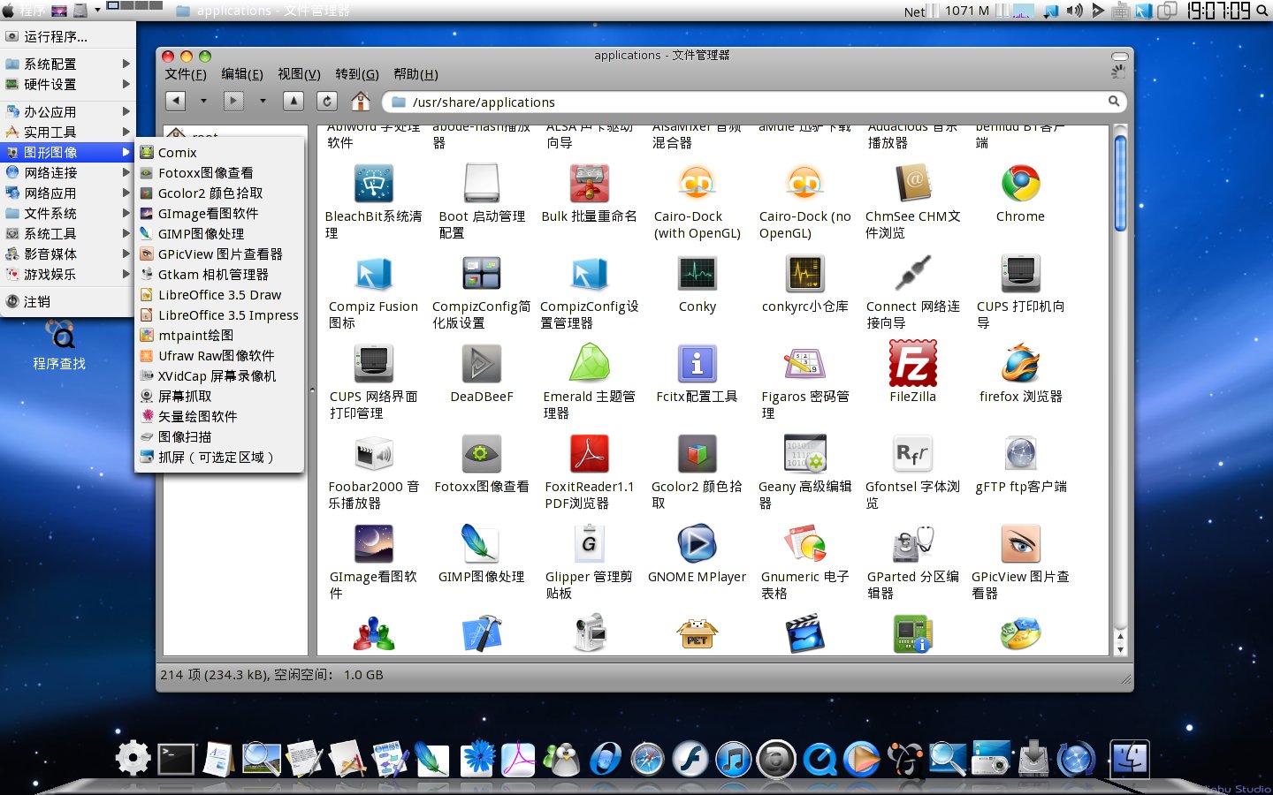Viewport: 1273px width, 795px height.
Task: Open the 视图(V) menu
Action: [299, 74]
